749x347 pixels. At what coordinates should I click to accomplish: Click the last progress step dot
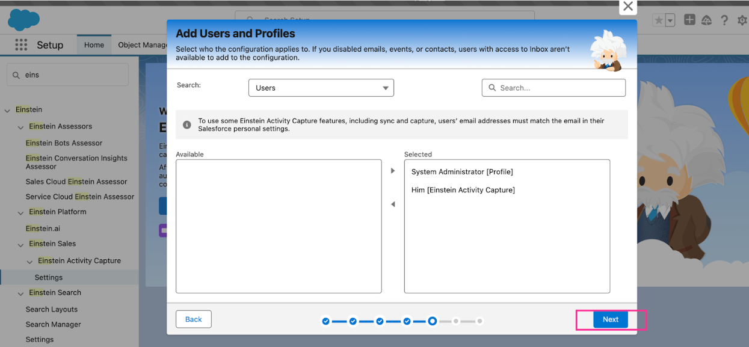pos(480,321)
